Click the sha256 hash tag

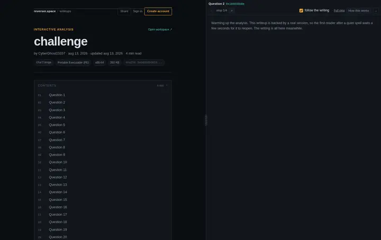pos(144,62)
